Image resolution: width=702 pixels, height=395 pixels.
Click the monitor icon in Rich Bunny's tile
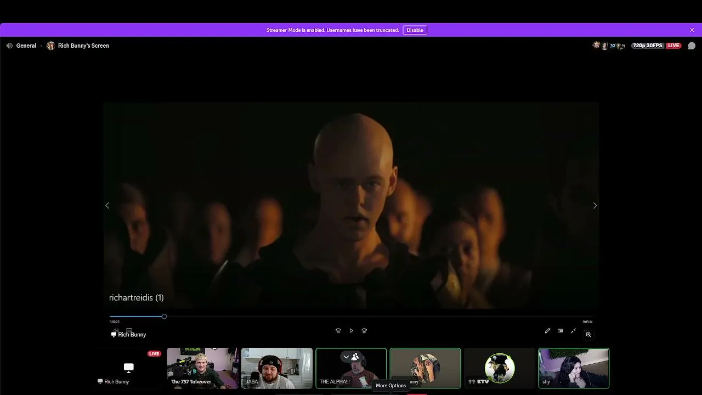pyautogui.click(x=129, y=368)
